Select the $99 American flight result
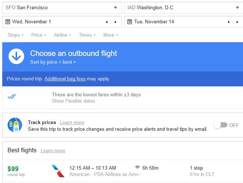 (123, 171)
